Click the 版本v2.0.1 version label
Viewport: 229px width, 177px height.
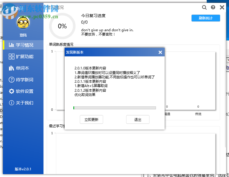pos(23,169)
